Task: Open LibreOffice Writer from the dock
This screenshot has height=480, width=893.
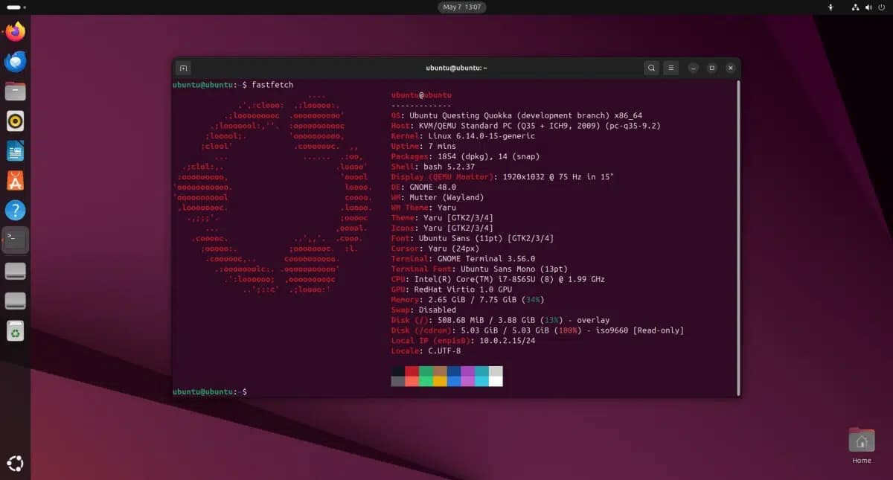Action: click(15, 150)
